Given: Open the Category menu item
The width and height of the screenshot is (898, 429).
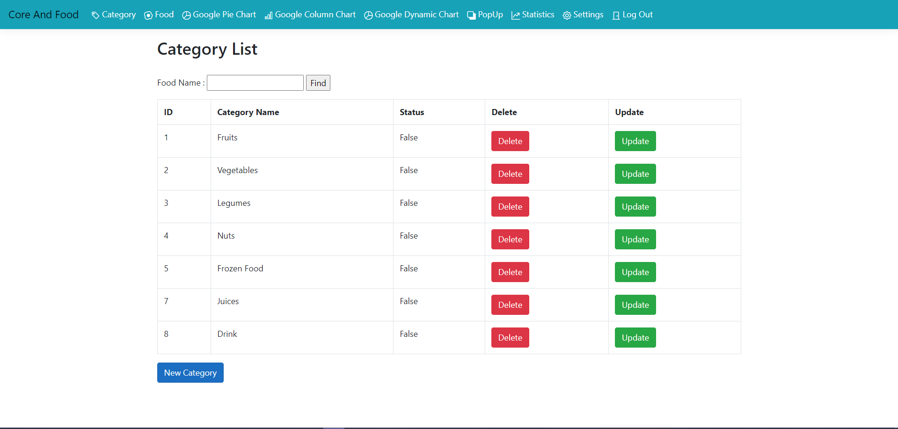Looking at the screenshot, I should [x=118, y=15].
